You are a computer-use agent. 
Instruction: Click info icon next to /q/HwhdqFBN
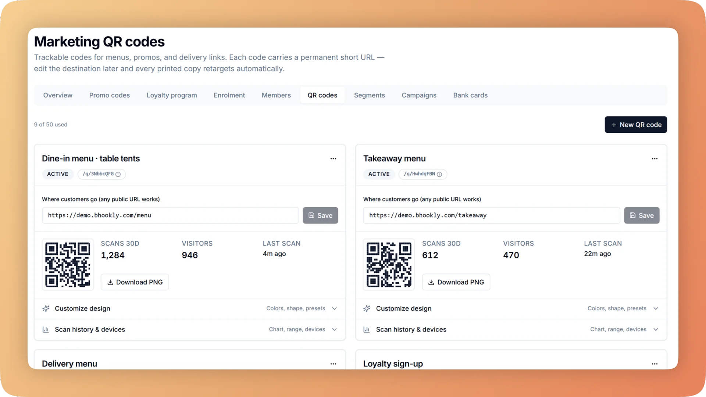click(x=439, y=174)
